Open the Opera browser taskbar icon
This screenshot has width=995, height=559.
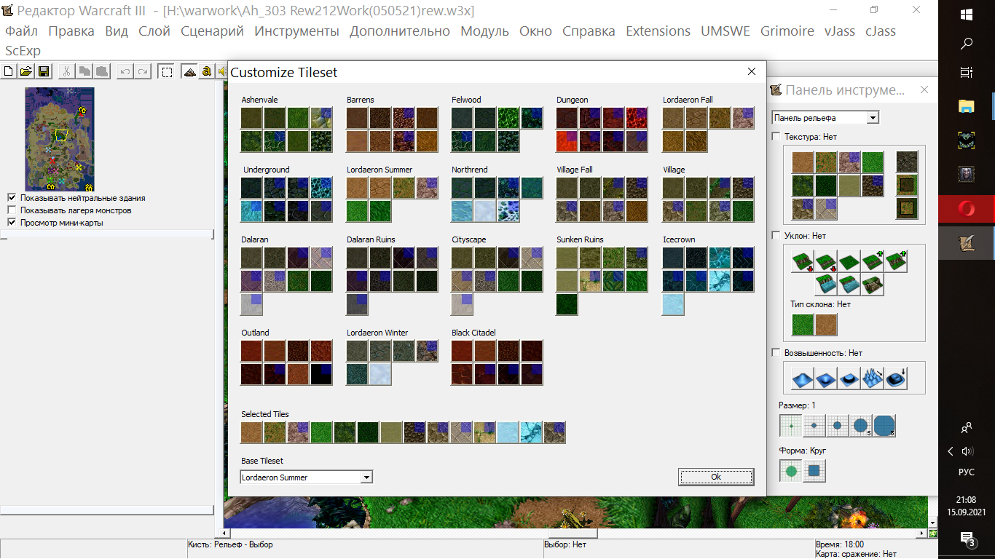click(967, 210)
